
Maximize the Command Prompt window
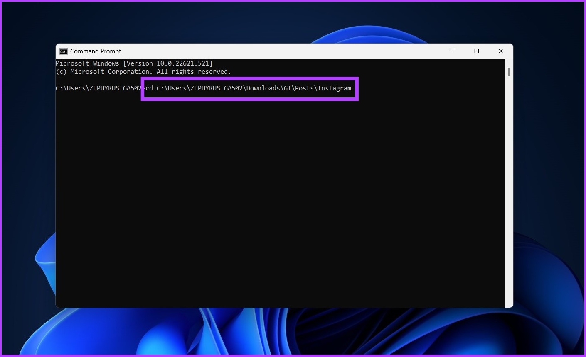476,51
